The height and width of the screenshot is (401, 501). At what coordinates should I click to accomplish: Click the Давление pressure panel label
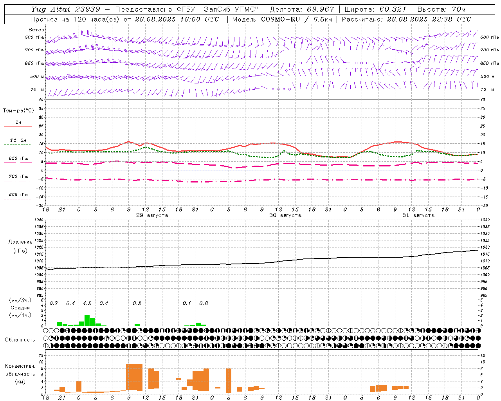click(x=20, y=242)
